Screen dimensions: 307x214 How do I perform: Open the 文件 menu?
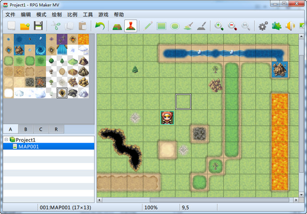coord(11,14)
